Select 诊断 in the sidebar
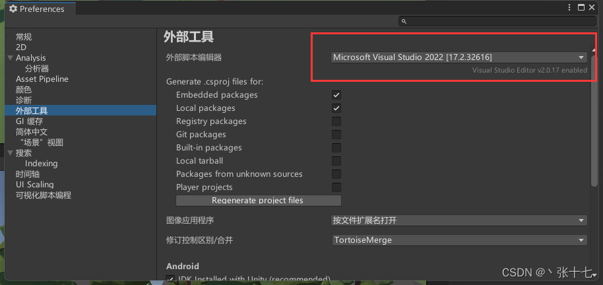Viewport: 603px width, 285px height. point(24,100)
